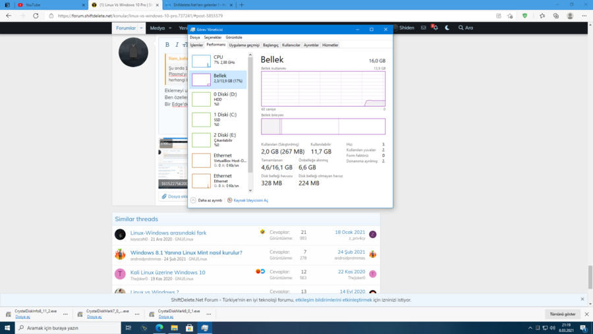
Task: Open the Dosya menu in Task Manager
Action: [195, 38]
